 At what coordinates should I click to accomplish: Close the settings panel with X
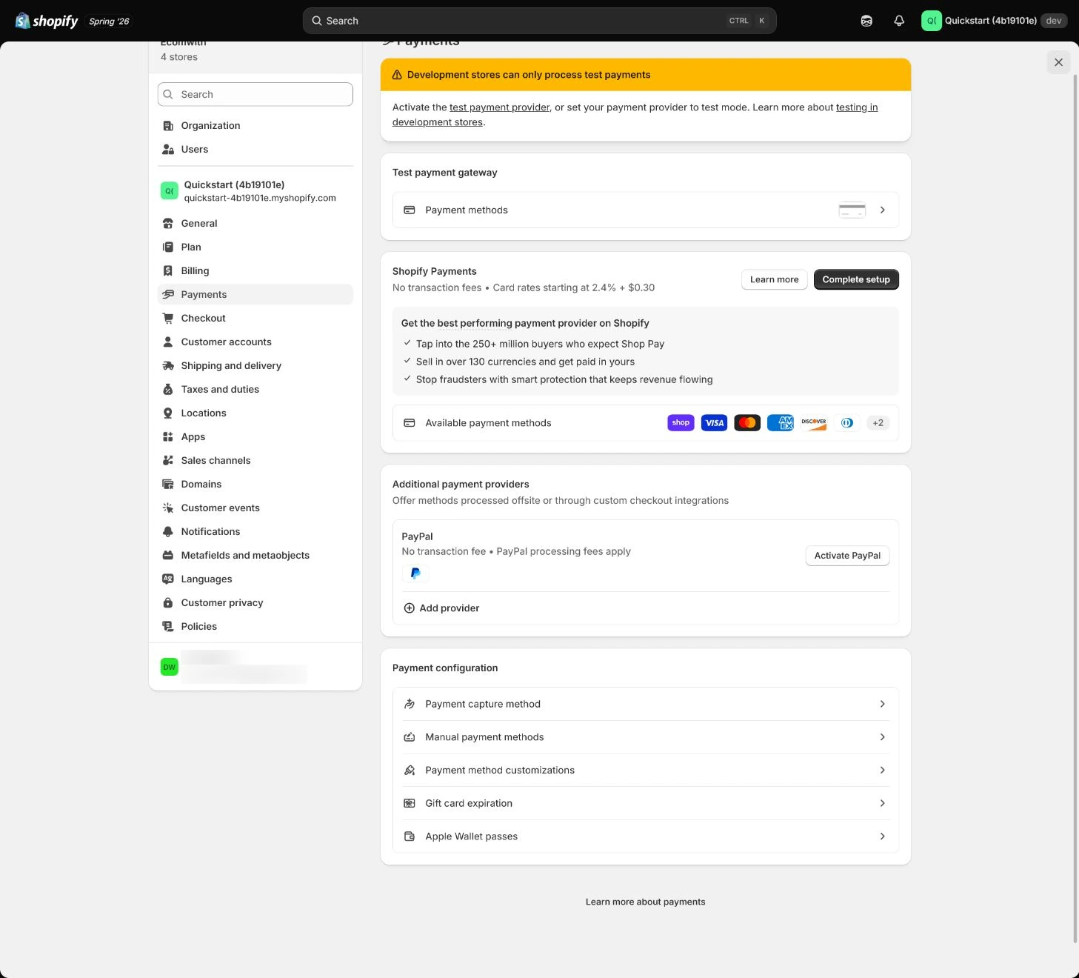[x=1058, y=62]
